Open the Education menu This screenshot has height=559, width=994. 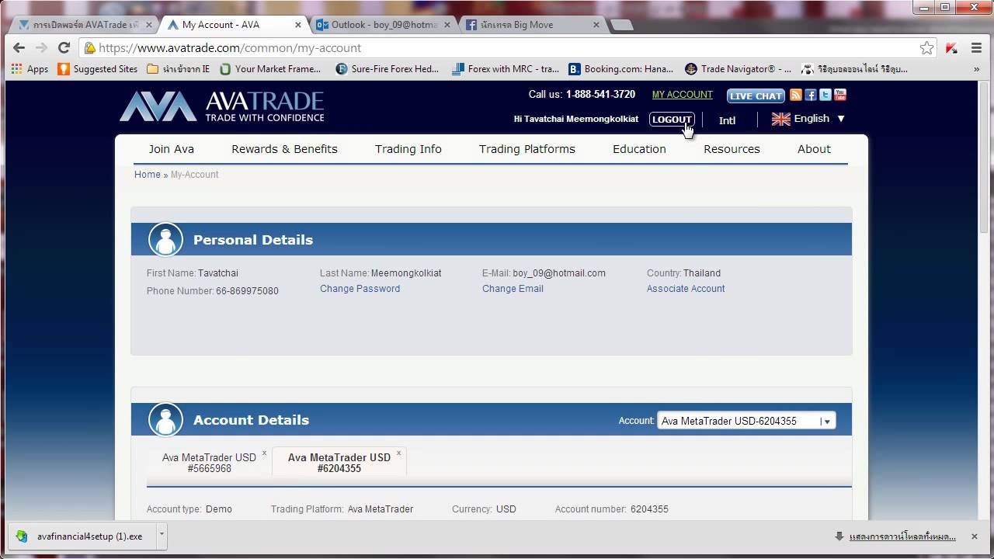tap(639, 149)
